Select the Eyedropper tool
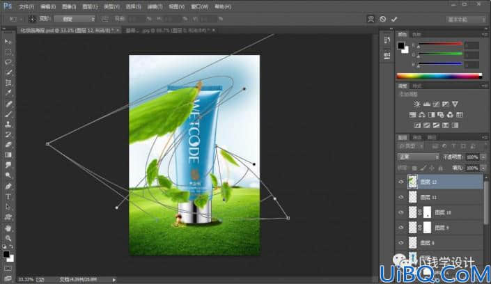This screenshot has height=284, width=491. tap(8, 93)
